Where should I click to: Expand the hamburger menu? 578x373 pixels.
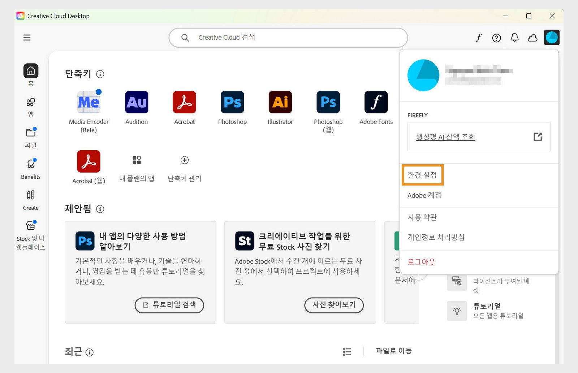click(27, 38)
